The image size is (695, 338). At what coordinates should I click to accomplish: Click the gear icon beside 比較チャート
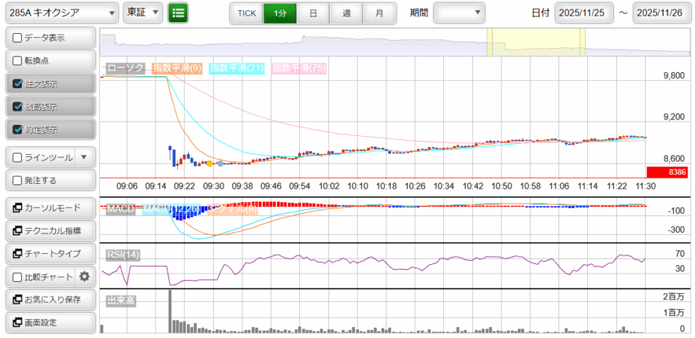pyautogui.click(x=84, y=276)
